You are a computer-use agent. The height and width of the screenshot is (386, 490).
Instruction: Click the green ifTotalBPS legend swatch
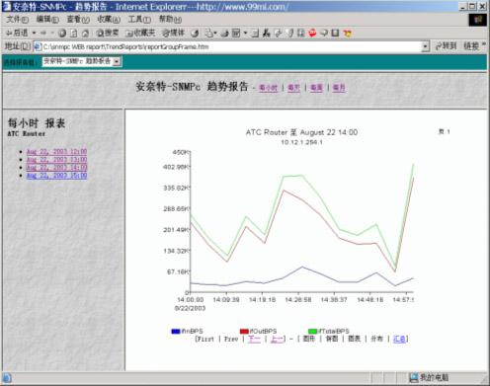312,331
